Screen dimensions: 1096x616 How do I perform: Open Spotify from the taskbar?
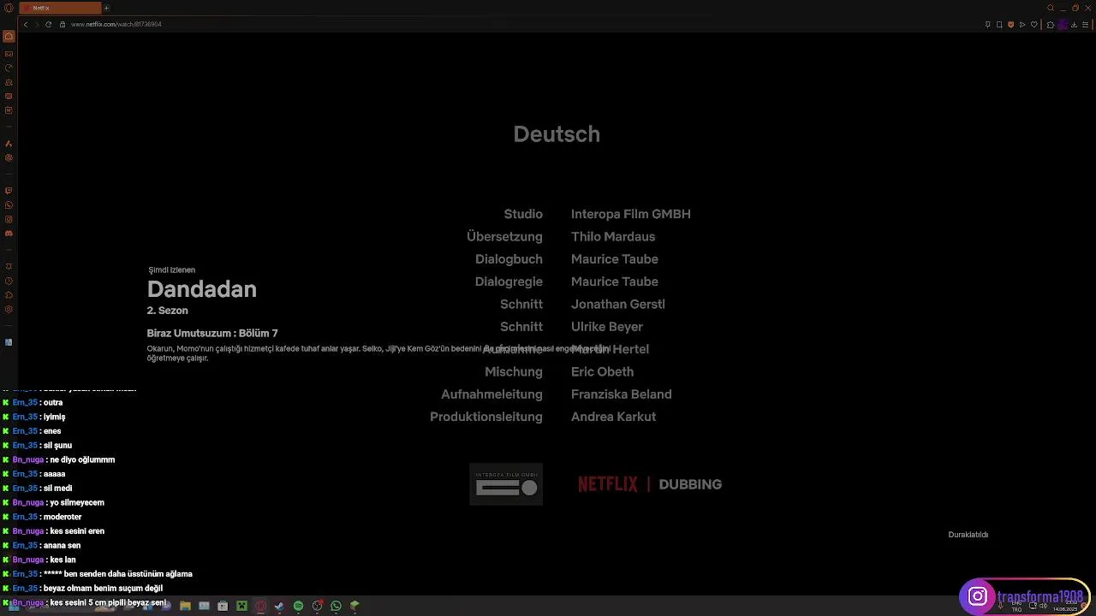[298, 606]
